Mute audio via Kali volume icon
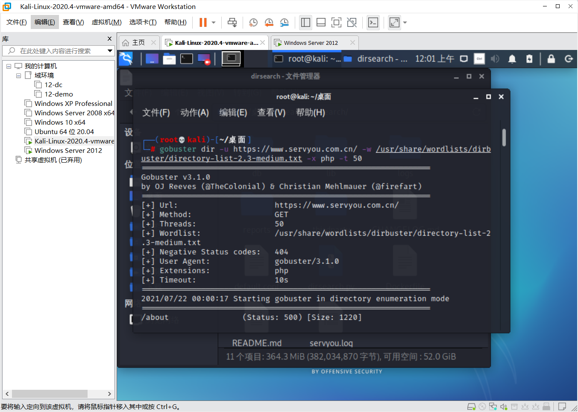The image size is (578, 412). coord(495,59)
